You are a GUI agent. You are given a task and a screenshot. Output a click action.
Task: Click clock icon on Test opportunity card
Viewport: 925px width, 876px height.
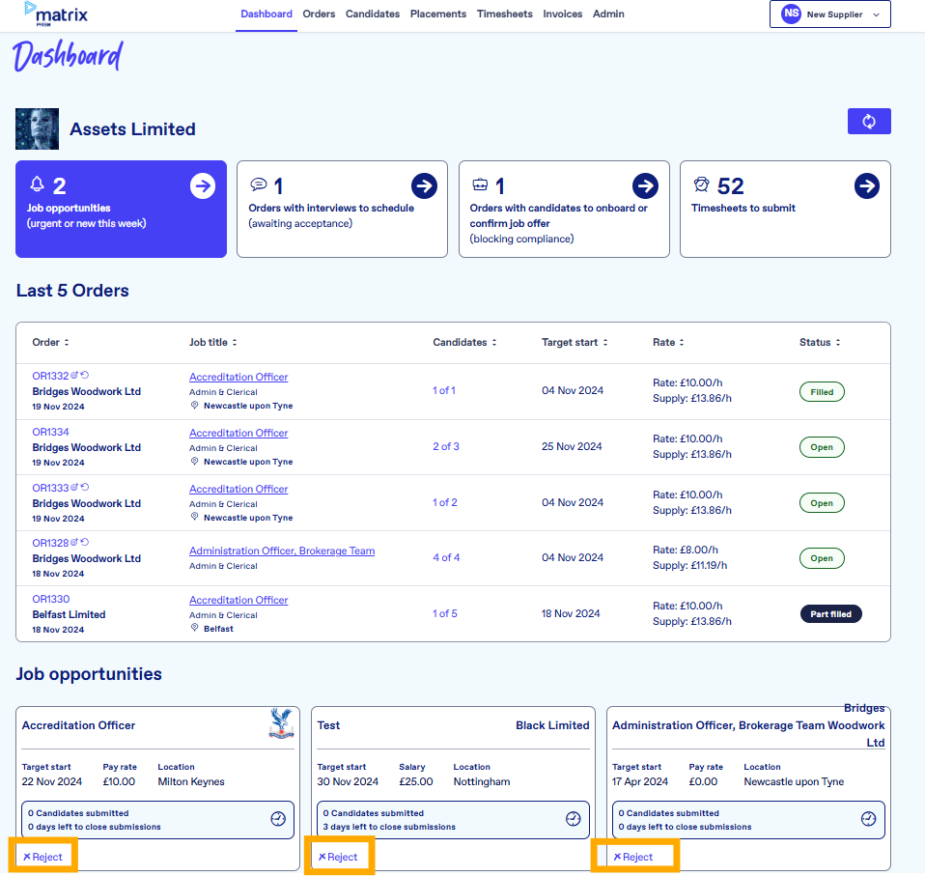click(573, 819)
